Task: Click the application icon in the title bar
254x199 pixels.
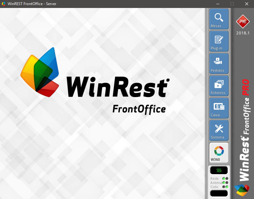Action: click(4, 4)
